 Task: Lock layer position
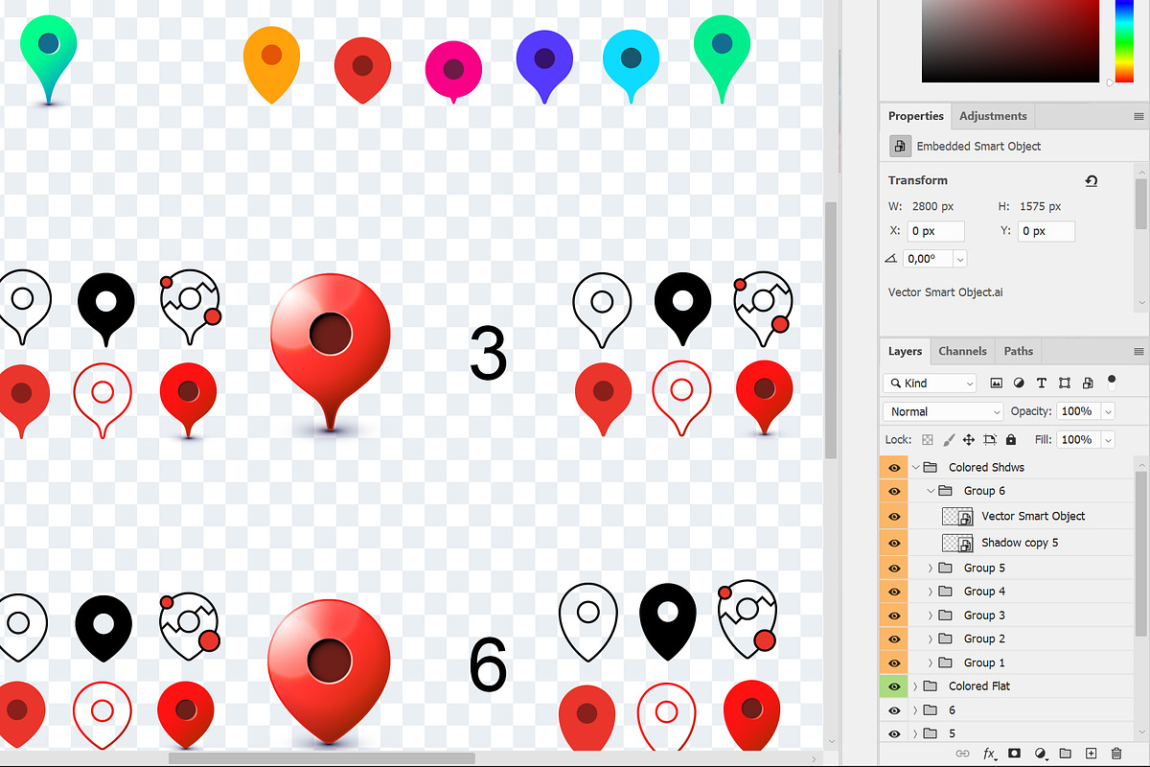[969, 439]
